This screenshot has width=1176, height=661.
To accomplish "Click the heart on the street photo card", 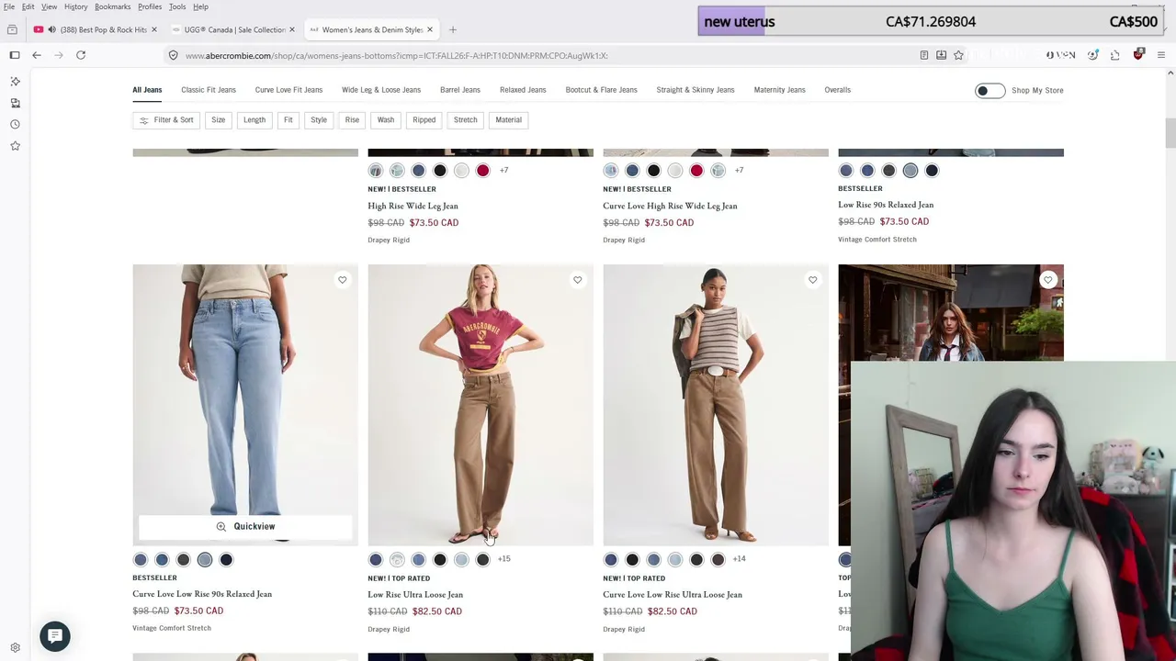I will tap(1047, 280).
